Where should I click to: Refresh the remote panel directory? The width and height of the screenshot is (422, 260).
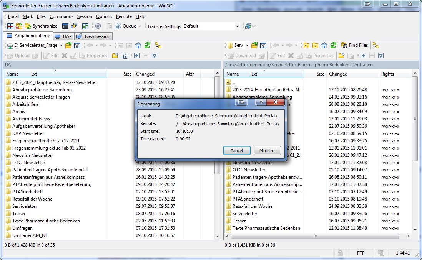point(333,45)
